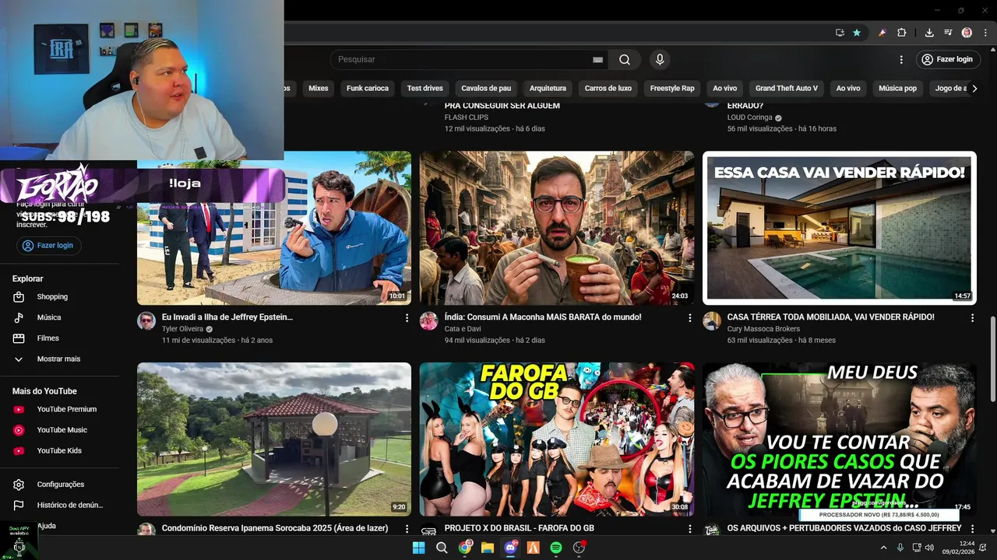The width and height of the screenshot is (997, 560).
Task: Open Spotify from taskbar
Action: [556, 548]
